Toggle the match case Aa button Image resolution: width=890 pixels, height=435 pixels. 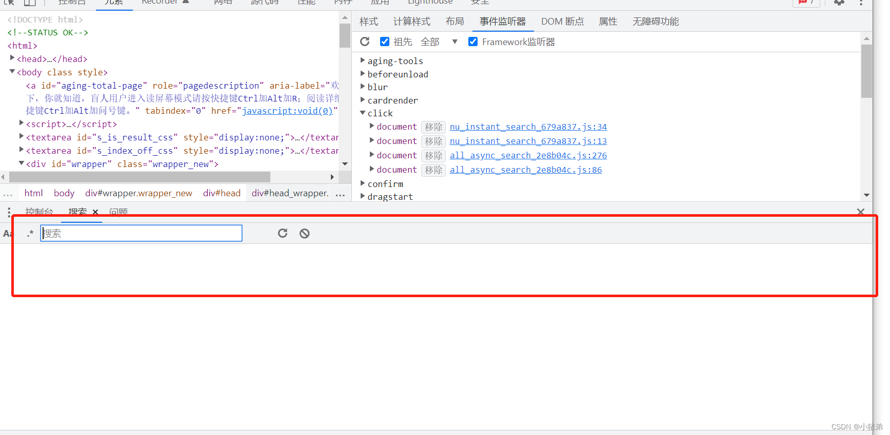(7, 234)
